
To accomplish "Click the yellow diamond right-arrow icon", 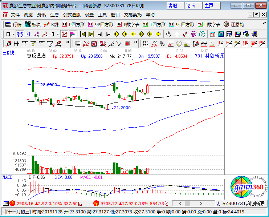I will coord(125,34).
